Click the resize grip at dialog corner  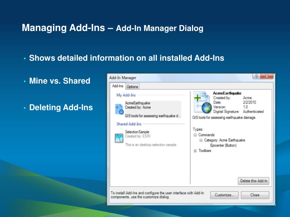point(273,203)
